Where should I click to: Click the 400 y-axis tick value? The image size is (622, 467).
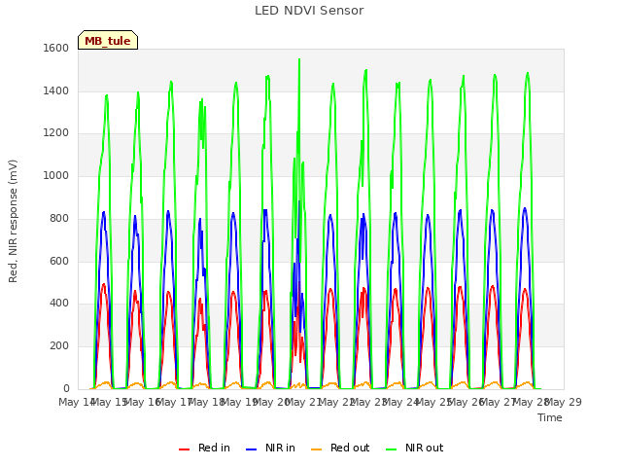59,304
